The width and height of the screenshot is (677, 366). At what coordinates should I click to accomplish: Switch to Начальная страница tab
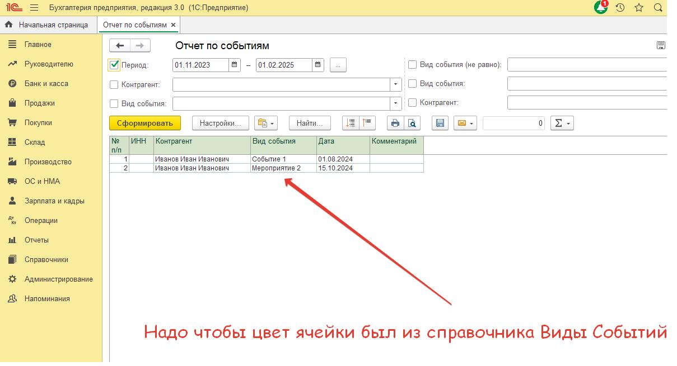(x=48, y=25)
